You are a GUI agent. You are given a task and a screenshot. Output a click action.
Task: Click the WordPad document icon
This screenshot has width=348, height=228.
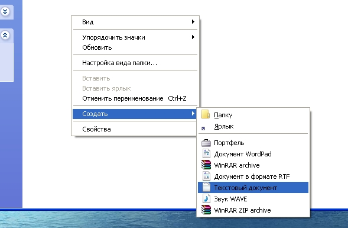(206, 154)
